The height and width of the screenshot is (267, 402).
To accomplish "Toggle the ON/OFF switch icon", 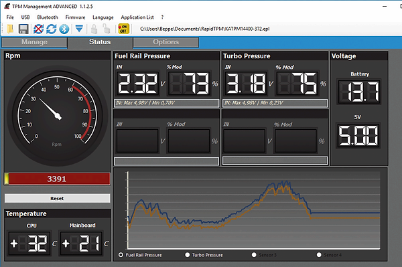I will (123, 29).
